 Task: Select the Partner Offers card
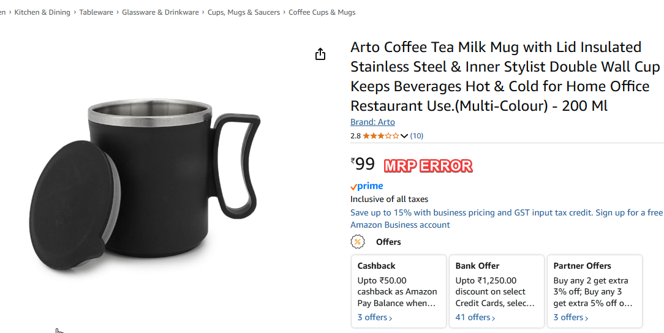[x=595, y=291]
